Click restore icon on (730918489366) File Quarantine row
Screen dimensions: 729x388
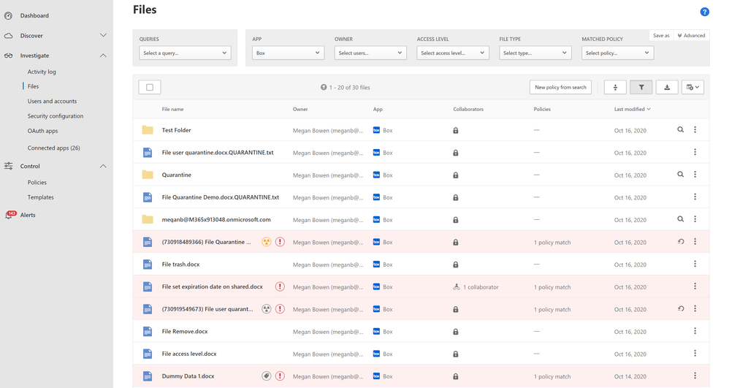pyautogui.click(x=681, y=242)
